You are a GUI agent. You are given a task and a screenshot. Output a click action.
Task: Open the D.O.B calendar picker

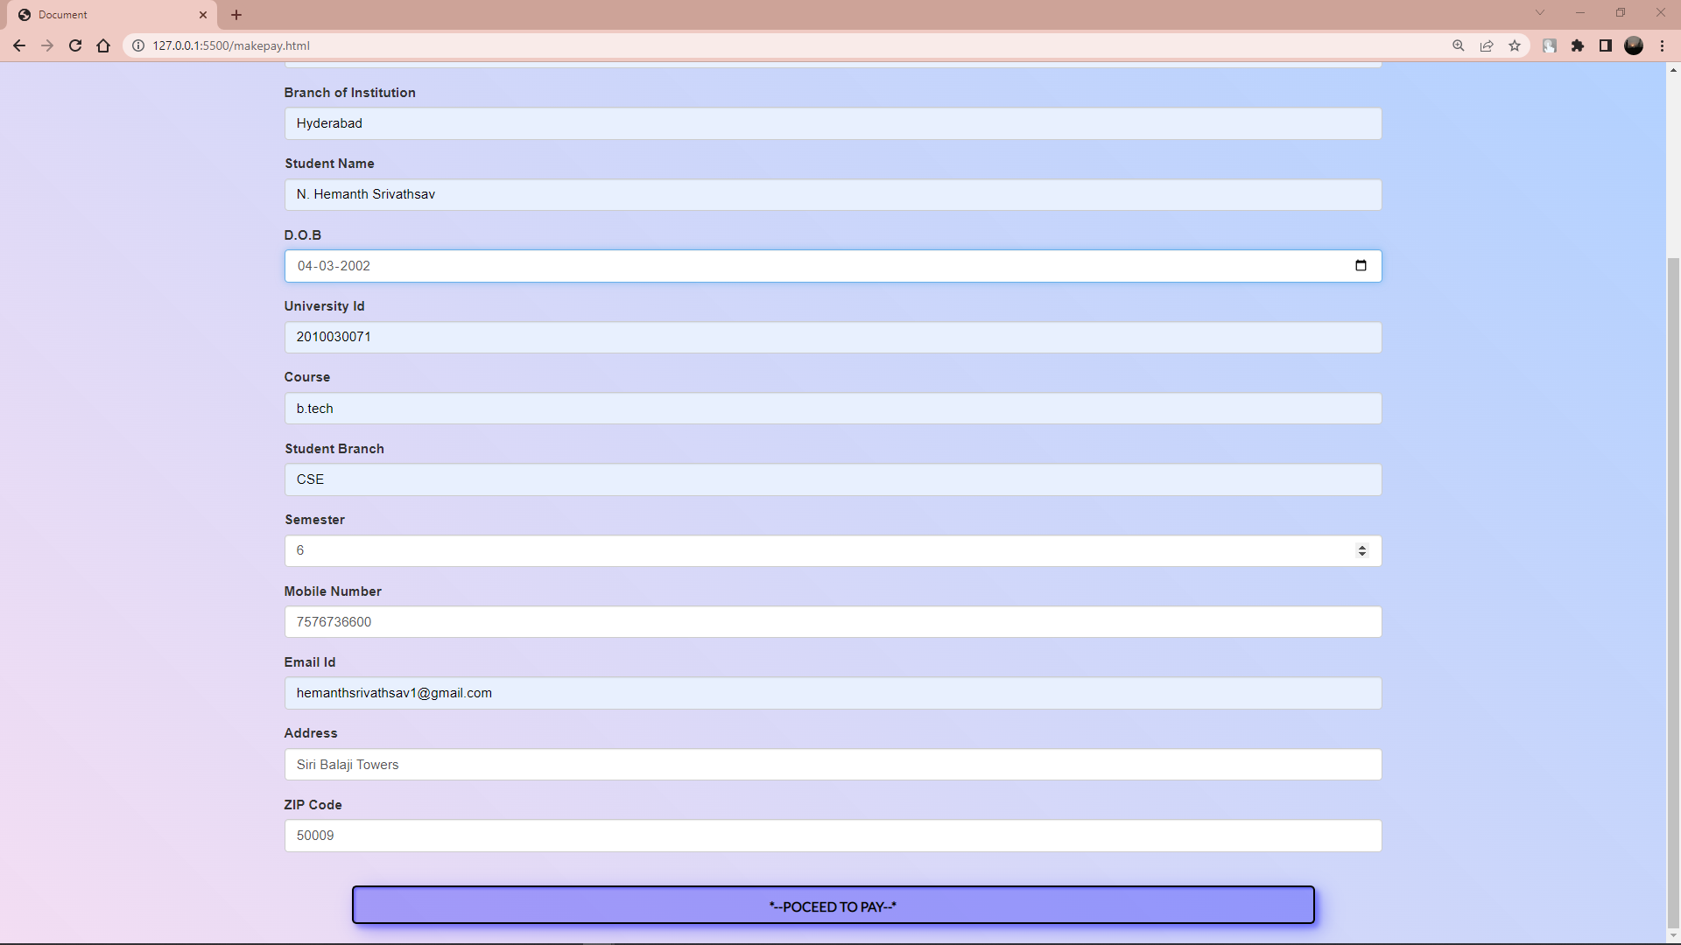[1361, 266]
